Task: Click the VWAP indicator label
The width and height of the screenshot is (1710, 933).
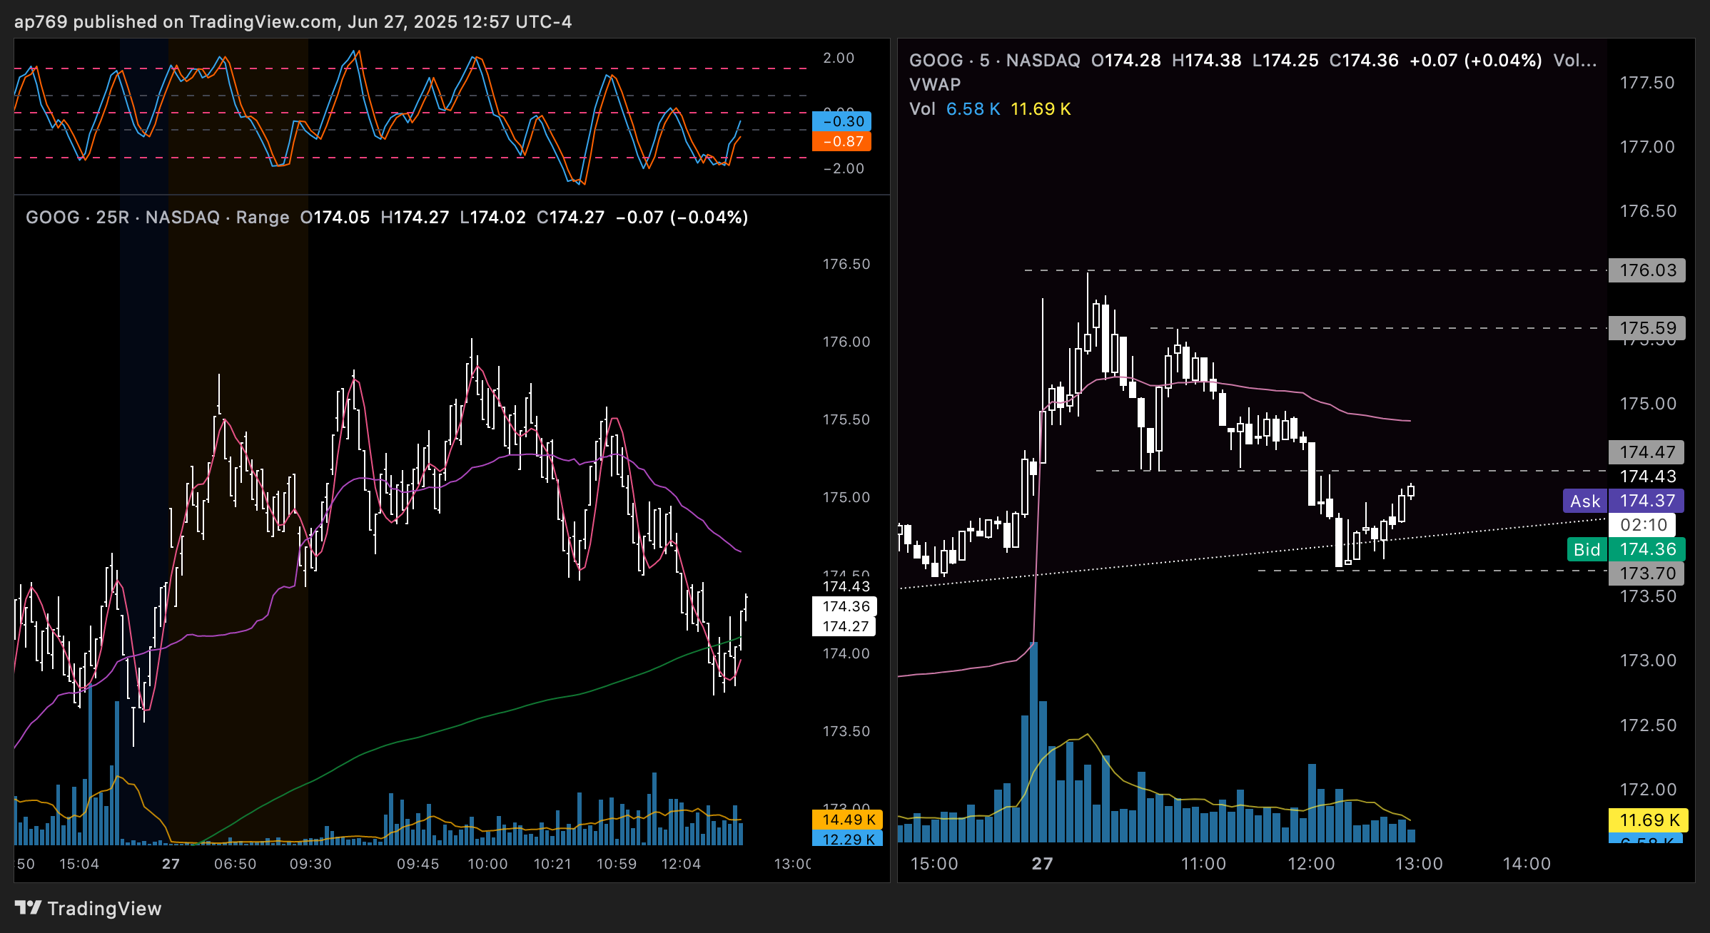Action: click(935, 85)
